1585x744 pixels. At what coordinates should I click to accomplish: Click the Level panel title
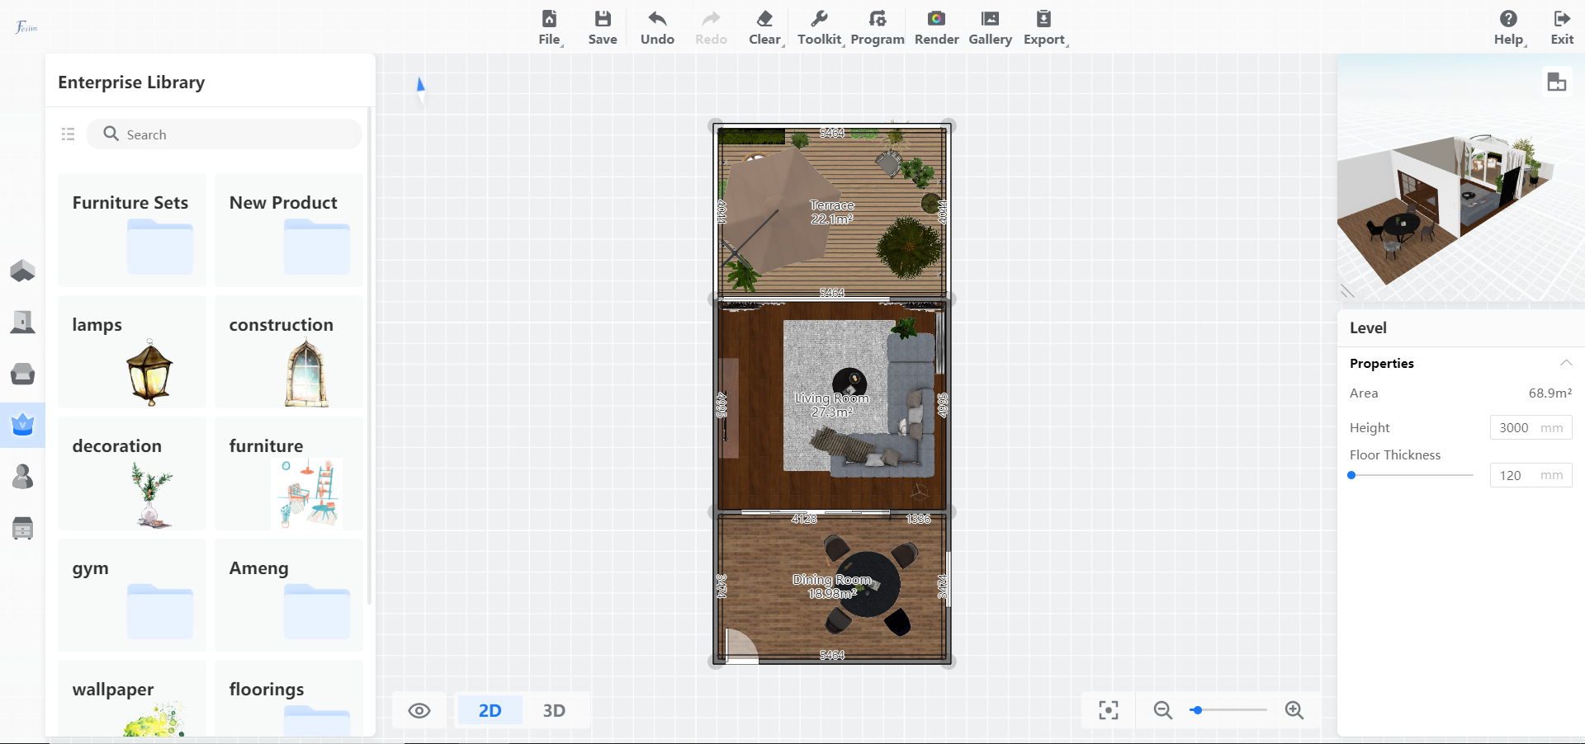(1368, 327)
